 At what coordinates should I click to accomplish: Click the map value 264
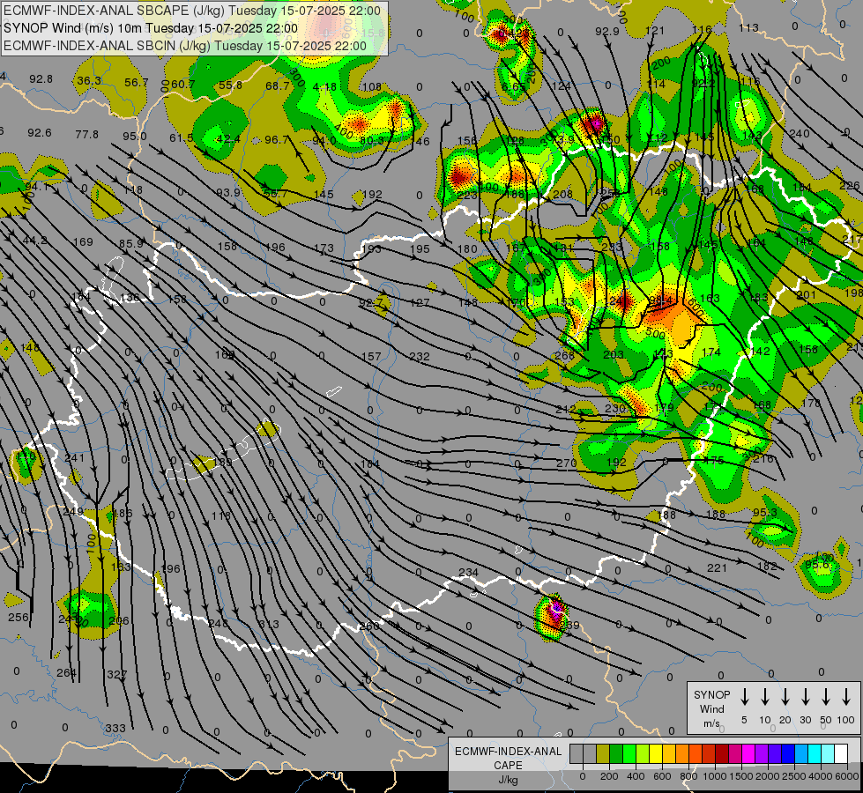[67, 672]
